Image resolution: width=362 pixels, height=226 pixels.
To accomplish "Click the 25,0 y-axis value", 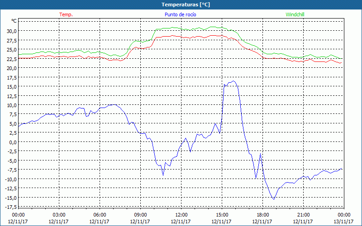I will [11, 50].
